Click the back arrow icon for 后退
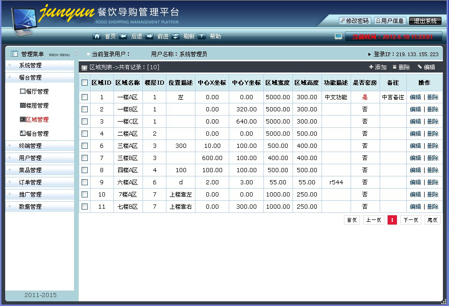This screenshot has height=306, width=449. point(123,36)
